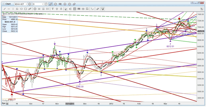Select the MOB tool
The height and width of the screenshot is (107, 206).
point(79,9)
